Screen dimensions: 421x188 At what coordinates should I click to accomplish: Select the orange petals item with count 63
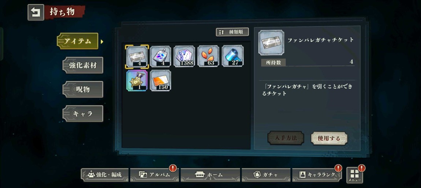tap(208, 57)
